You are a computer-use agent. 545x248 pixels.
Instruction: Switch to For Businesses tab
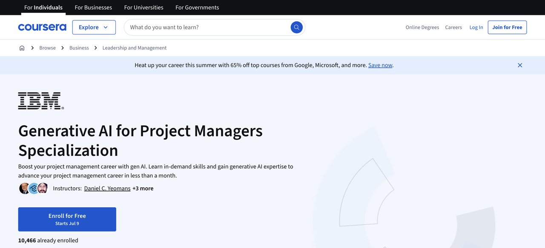(x=93, y=7)
